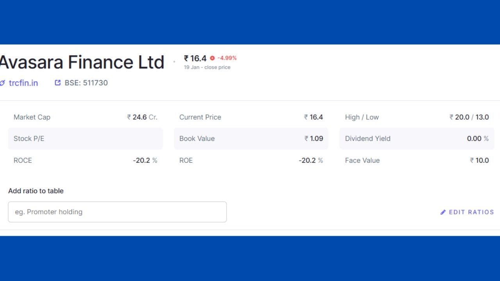500x281 pixels.
Task: Open the BSE: 511730 listing link
Action: 86,83
